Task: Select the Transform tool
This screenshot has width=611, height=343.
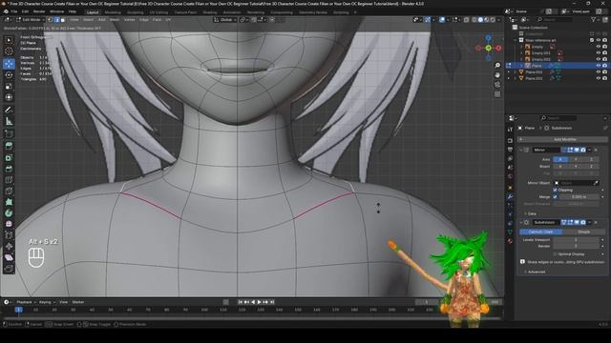Action: pyautogui.click(x=9, y=97)
